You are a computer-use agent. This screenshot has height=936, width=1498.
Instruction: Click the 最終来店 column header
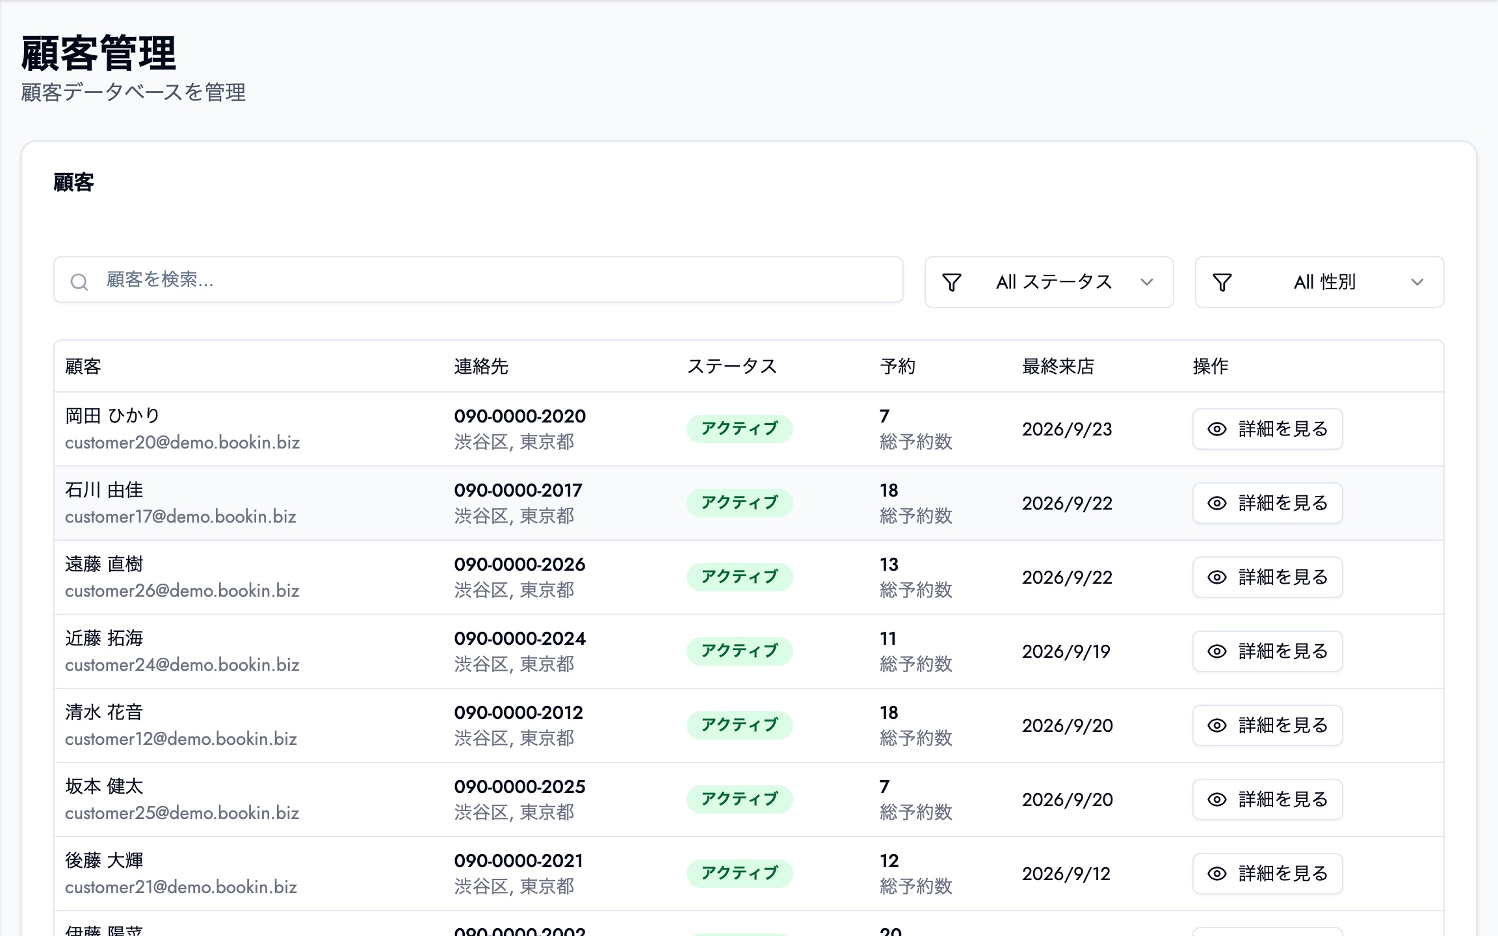[x=1058, y=367]
